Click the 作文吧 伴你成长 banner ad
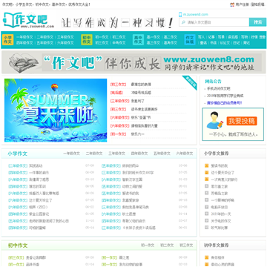This screenshot has width=267, height=267. click(x=133, y=62)
